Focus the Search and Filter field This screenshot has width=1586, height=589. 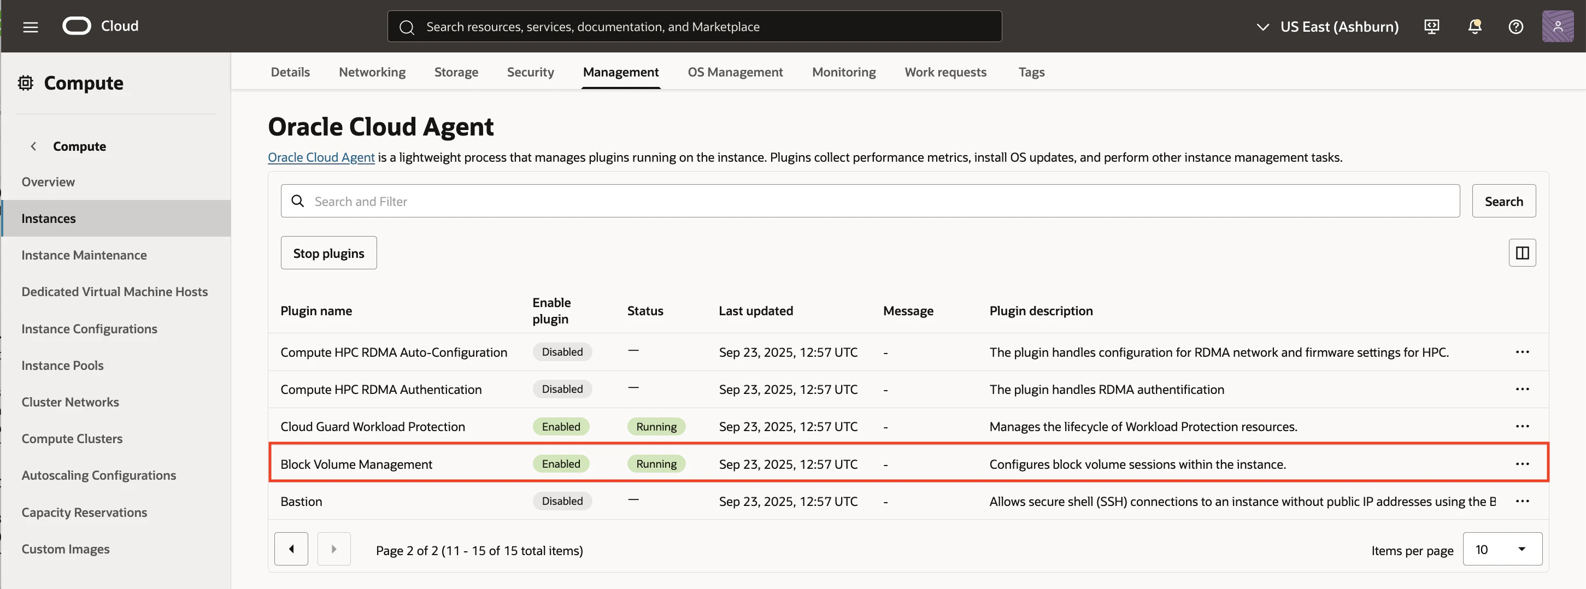[870, 201]
